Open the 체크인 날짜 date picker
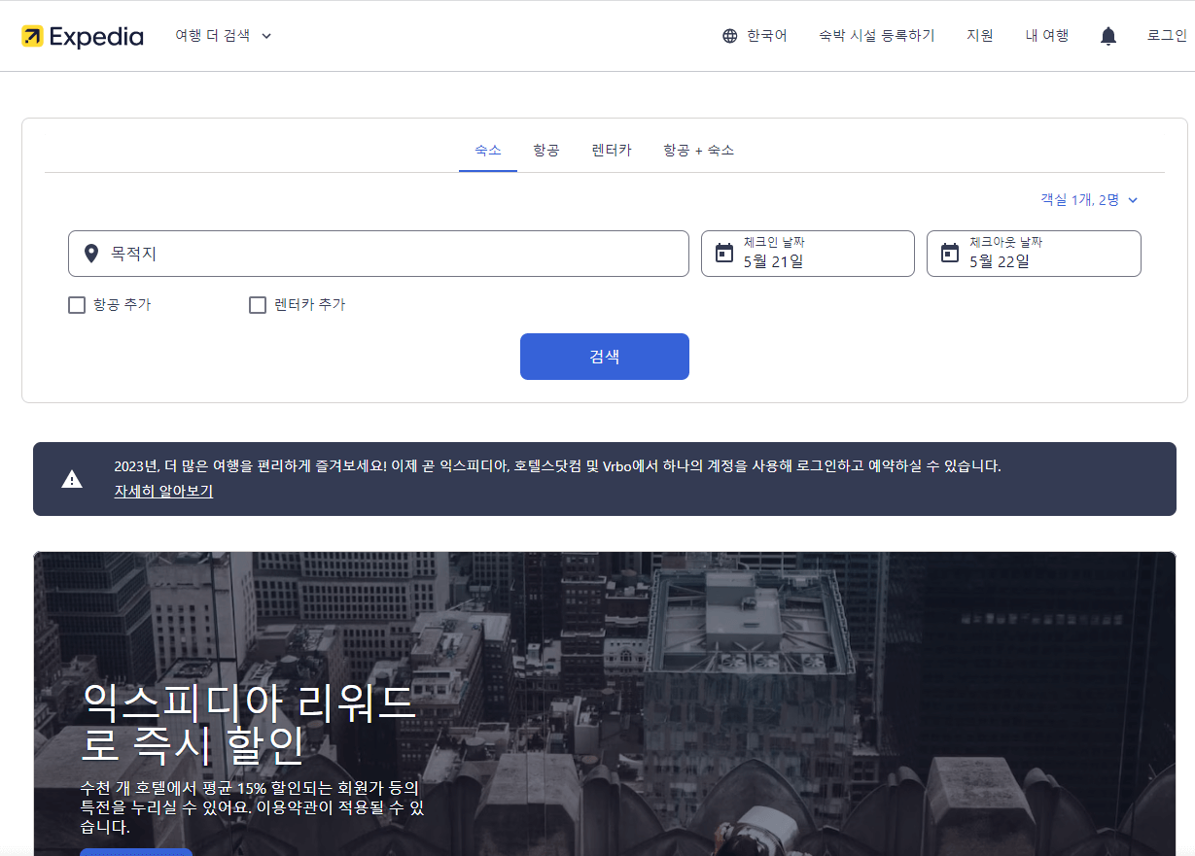 pyautogui.click(x=808, y=254)
